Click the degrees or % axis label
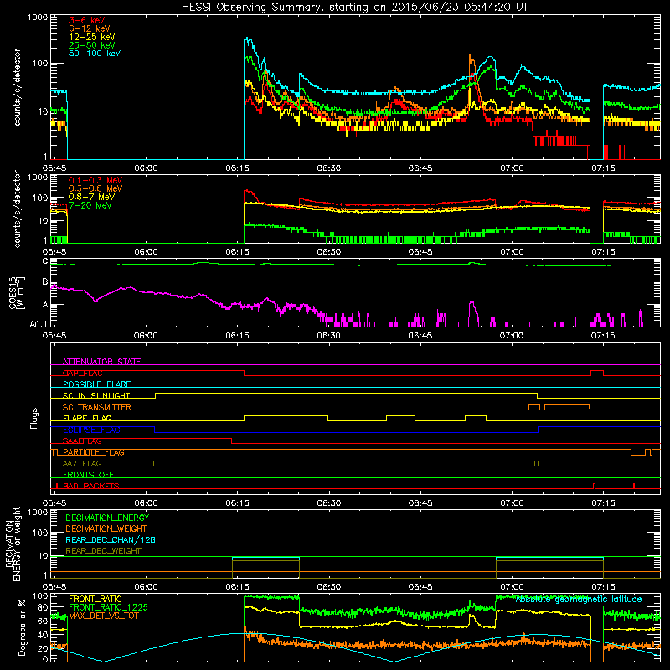 click(22, 628)
